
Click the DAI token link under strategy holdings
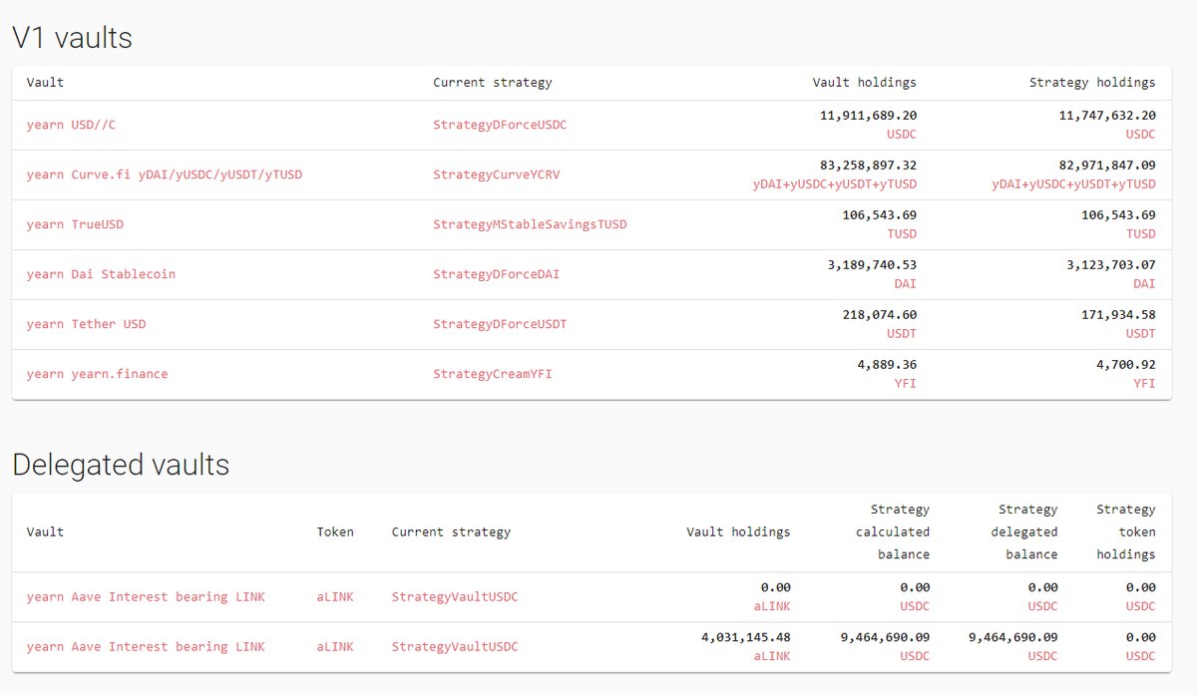[x=1145, y=283]
